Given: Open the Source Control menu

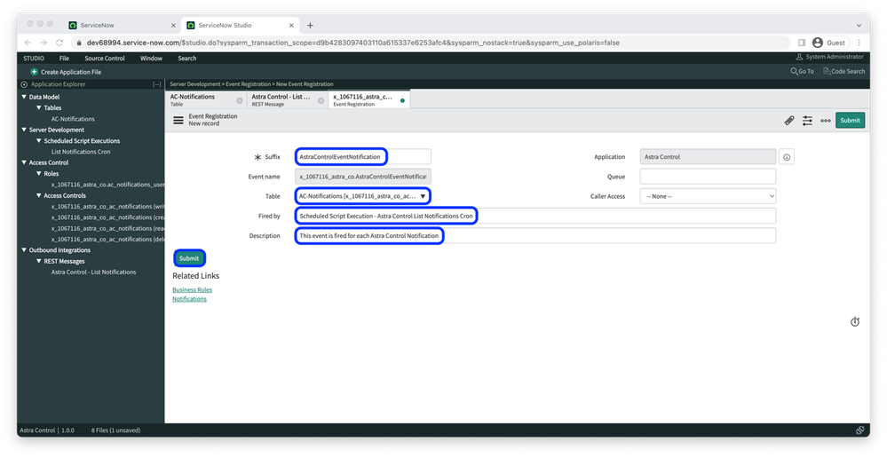Looking at the screenshot, I should 105,59.
